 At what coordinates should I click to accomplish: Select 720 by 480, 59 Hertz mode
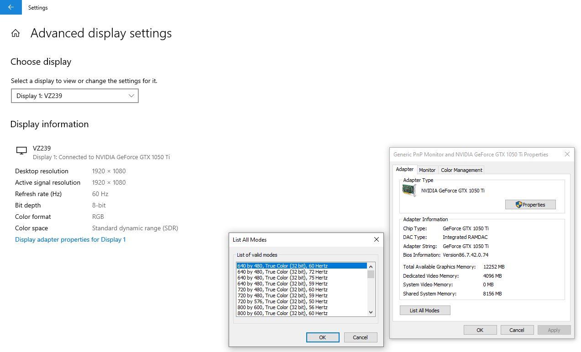[x=302, y=295]
